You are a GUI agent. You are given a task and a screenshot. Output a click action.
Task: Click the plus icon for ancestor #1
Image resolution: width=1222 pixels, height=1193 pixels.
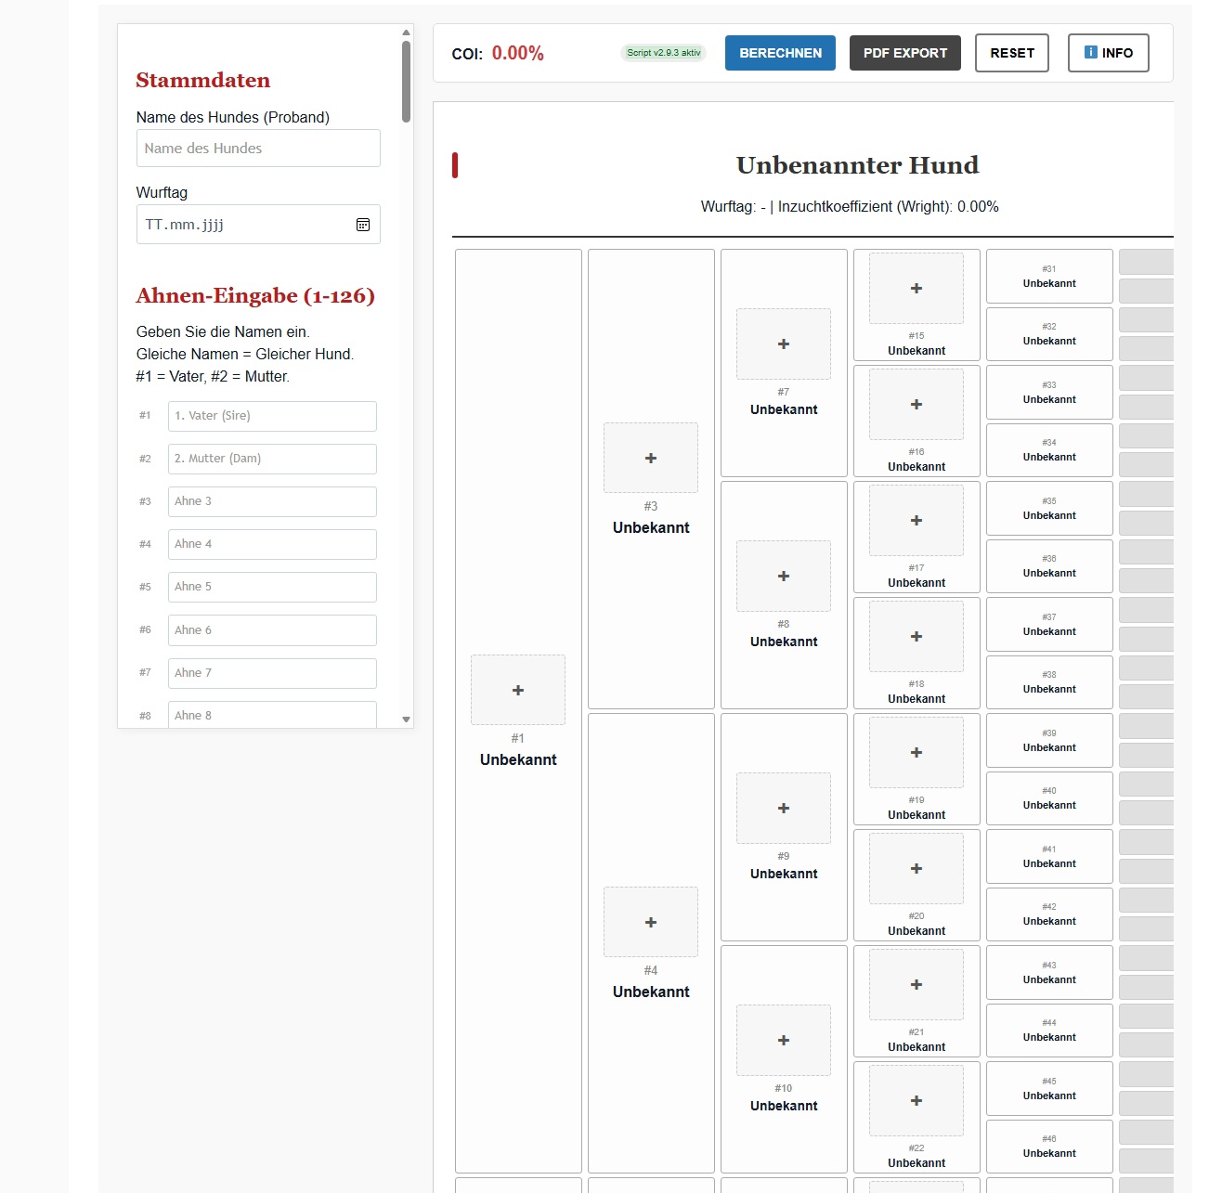[x=518, y=690]
